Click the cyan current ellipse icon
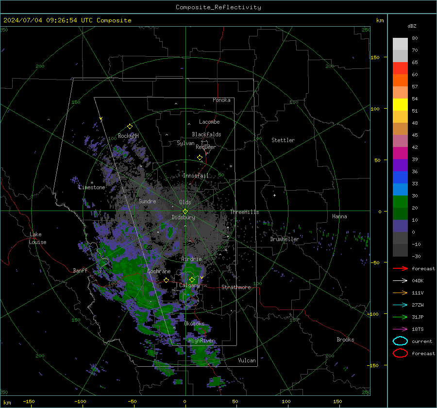Image resolution: width=437 pixels, height=408 pixels. click(x=400, y=341)
